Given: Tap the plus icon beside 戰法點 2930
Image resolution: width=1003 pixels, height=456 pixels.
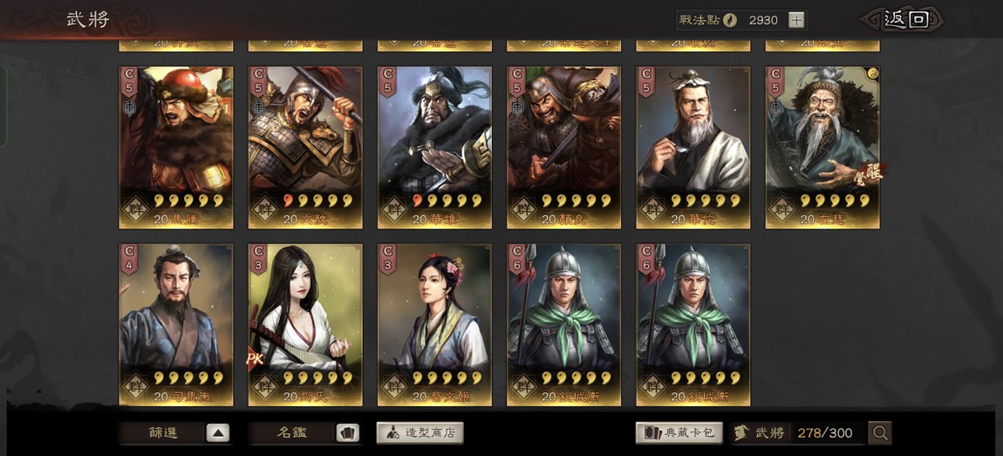Looking at the screenshot, I should pos(795,20).
